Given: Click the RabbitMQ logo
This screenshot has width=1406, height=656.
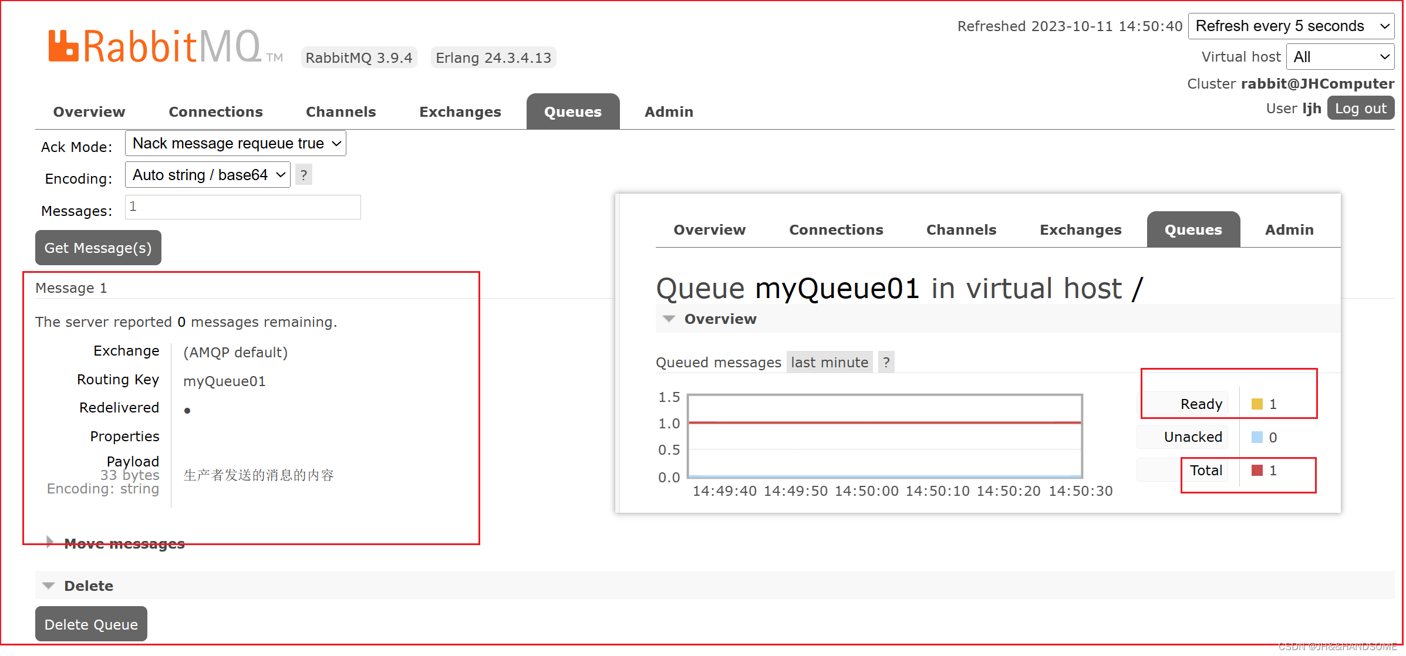Looking at the screenshot, I should click(166, 46).
